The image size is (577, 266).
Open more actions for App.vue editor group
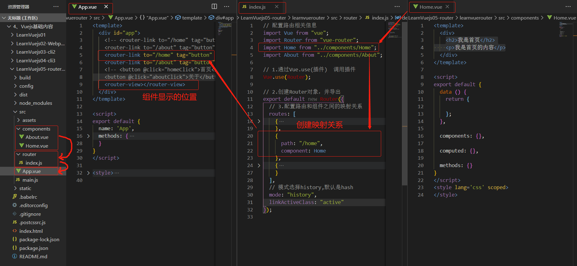(227, 7)
